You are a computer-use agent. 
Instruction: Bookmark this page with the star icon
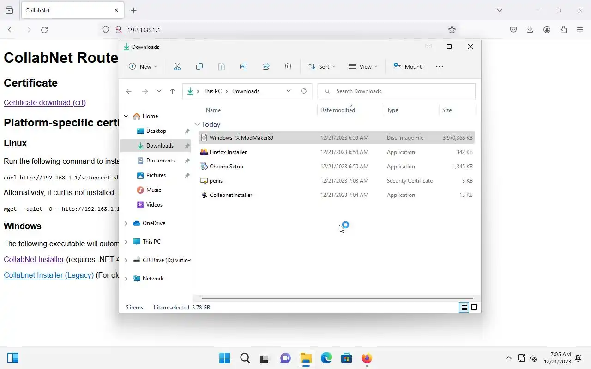coord(452,30)
